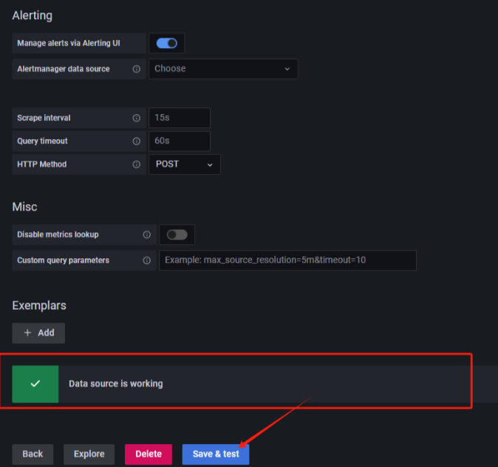Click the Alerting section heading
The image size is (498, 467).
32,16
